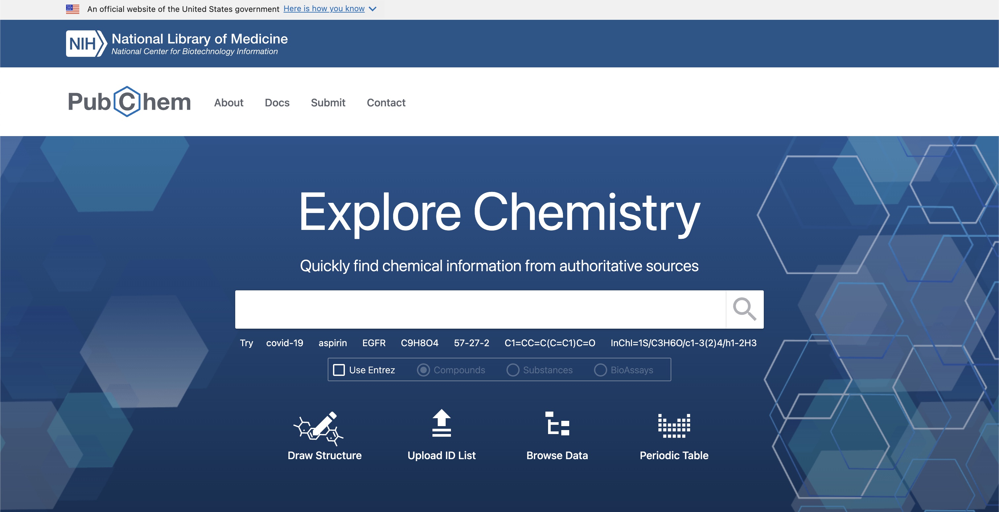This screenshot has height=512, width=999.
Task: Try the aspirin example query
Action: point(333,343)
